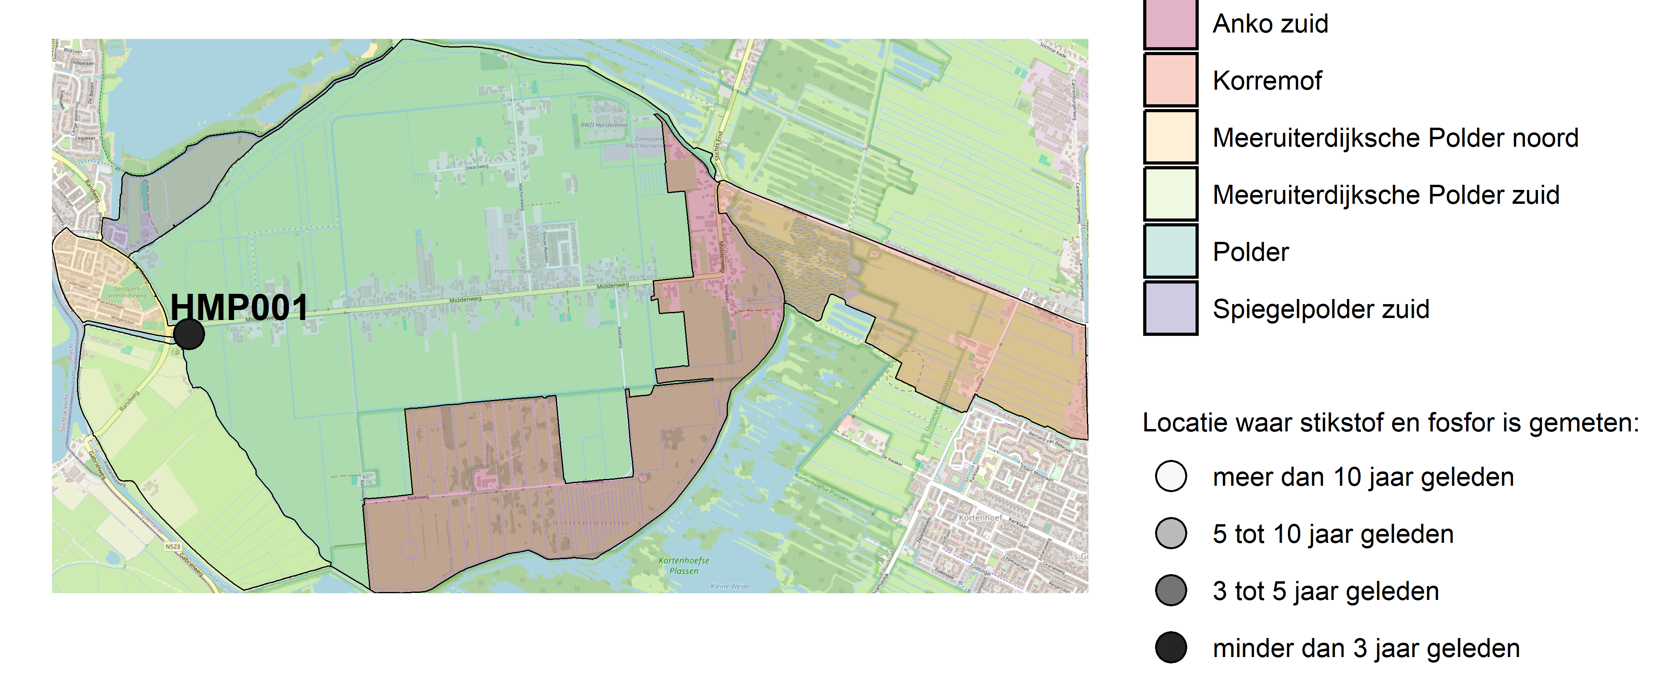The height and width of the screenshot is (684, 1666).
Task: Click the N523 road shield
Action: (173, 547)
